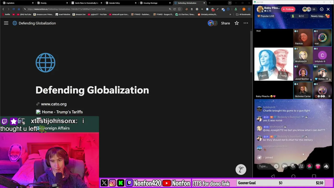Close the live room with X
This screenshot has height=188, width=334.
coord(328,9)
